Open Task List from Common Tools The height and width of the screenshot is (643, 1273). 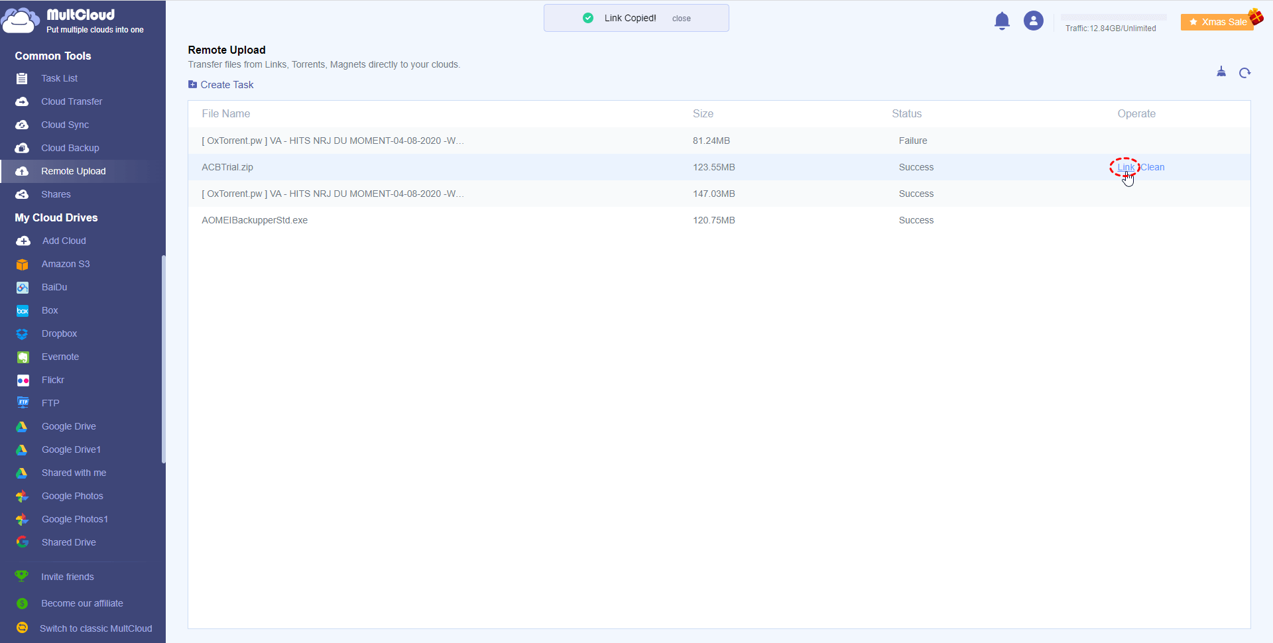point(59,78)
